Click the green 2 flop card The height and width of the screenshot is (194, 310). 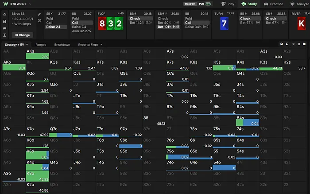tap(119, 23)
